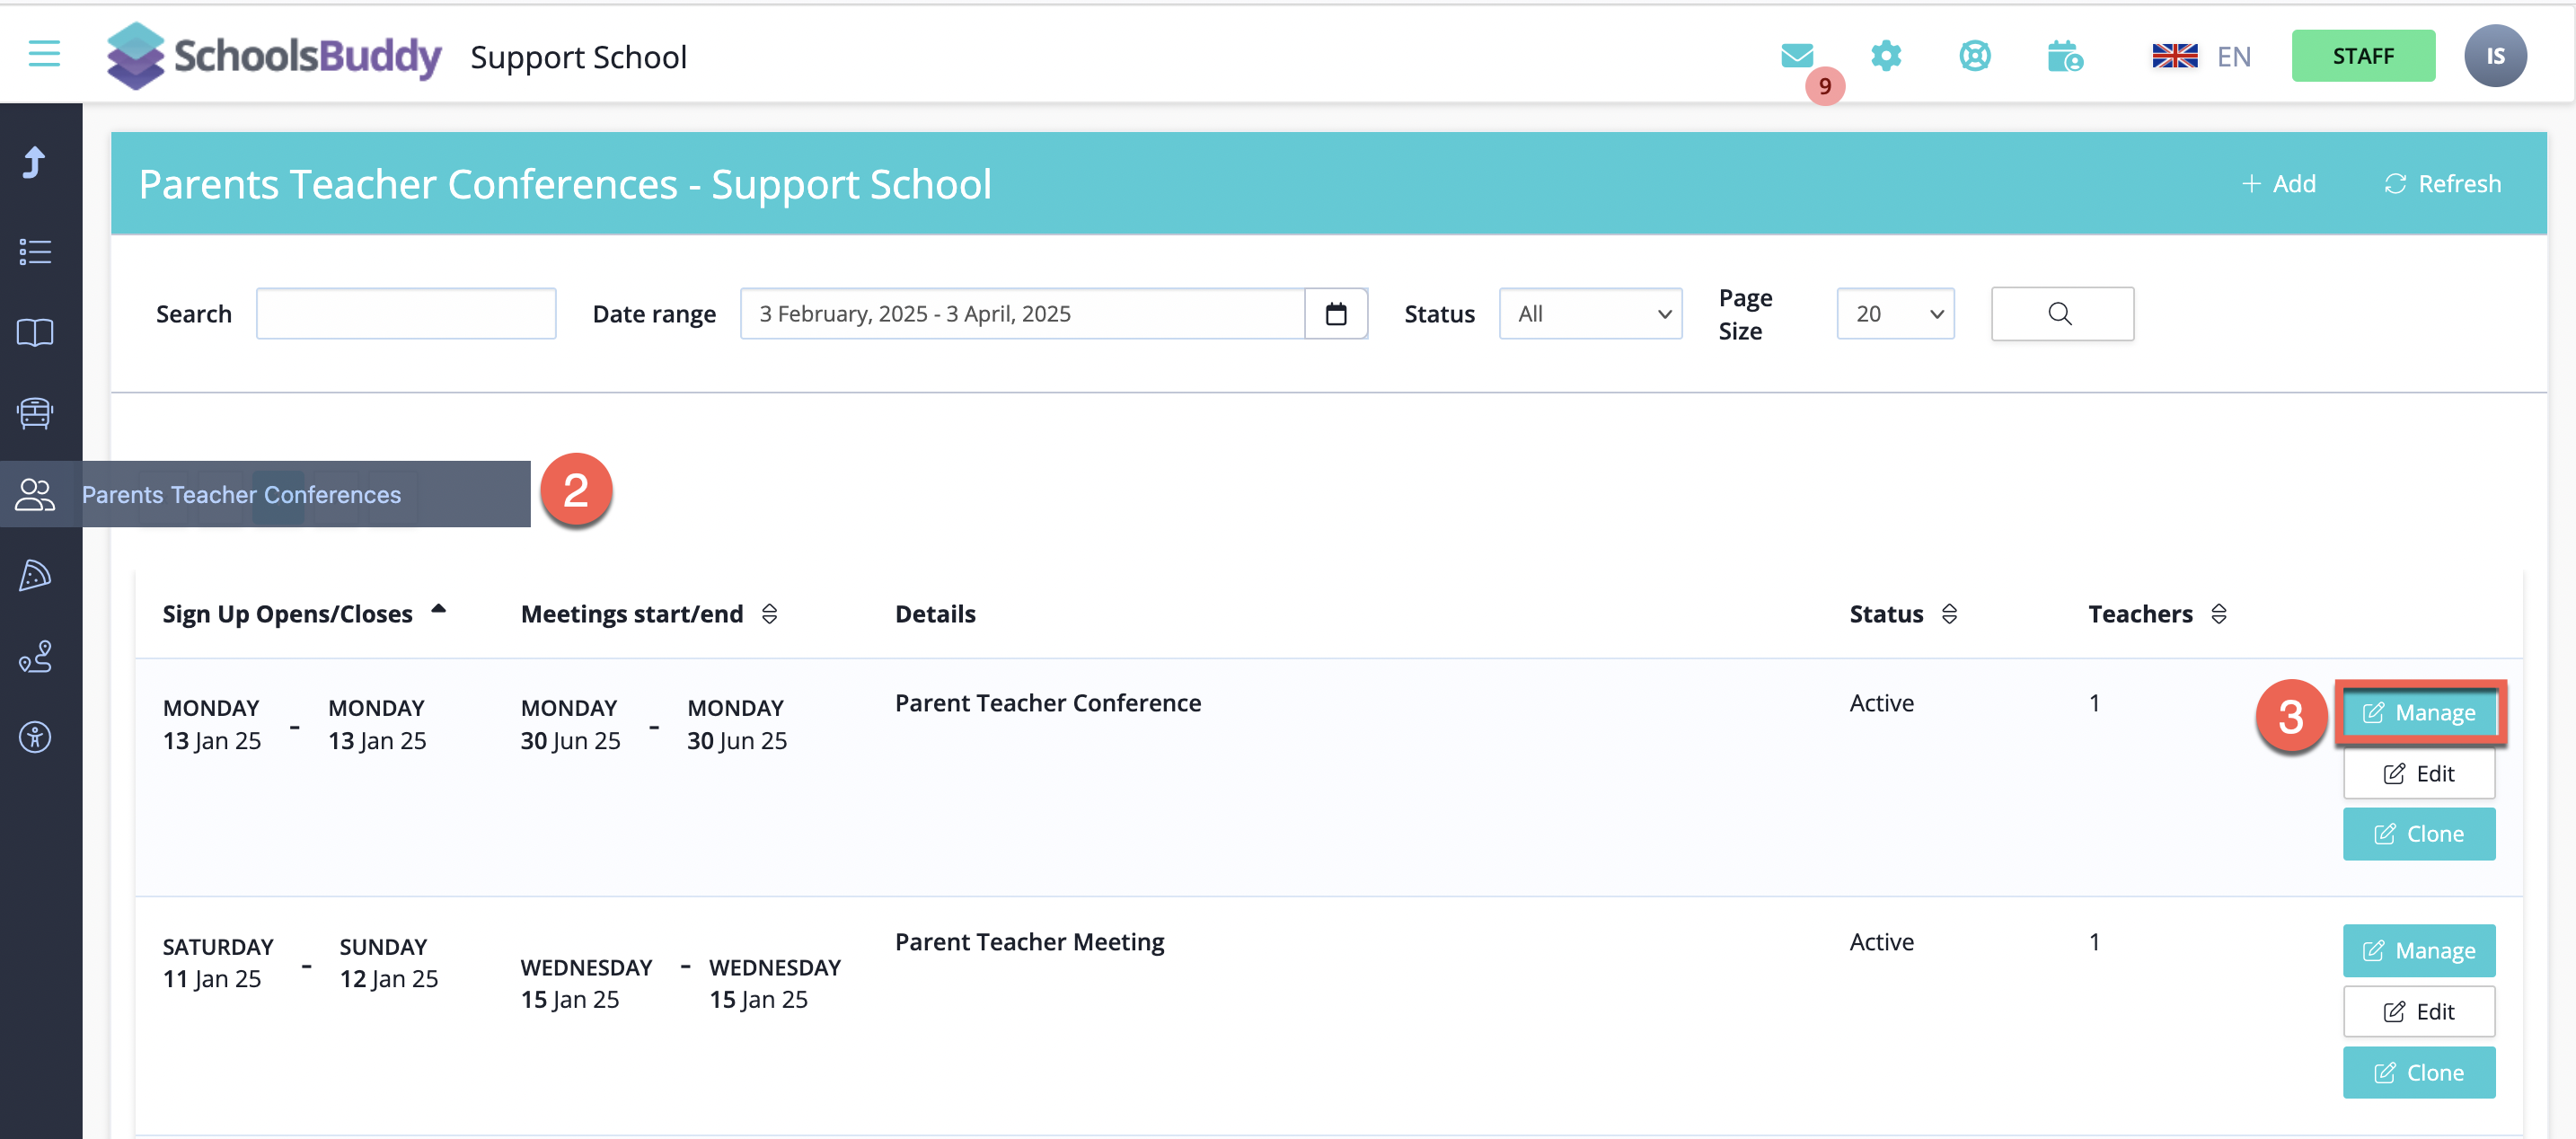Sort by Status column
Image resolution: width=2576 pixels, height=1139 pixels.
1902,614
